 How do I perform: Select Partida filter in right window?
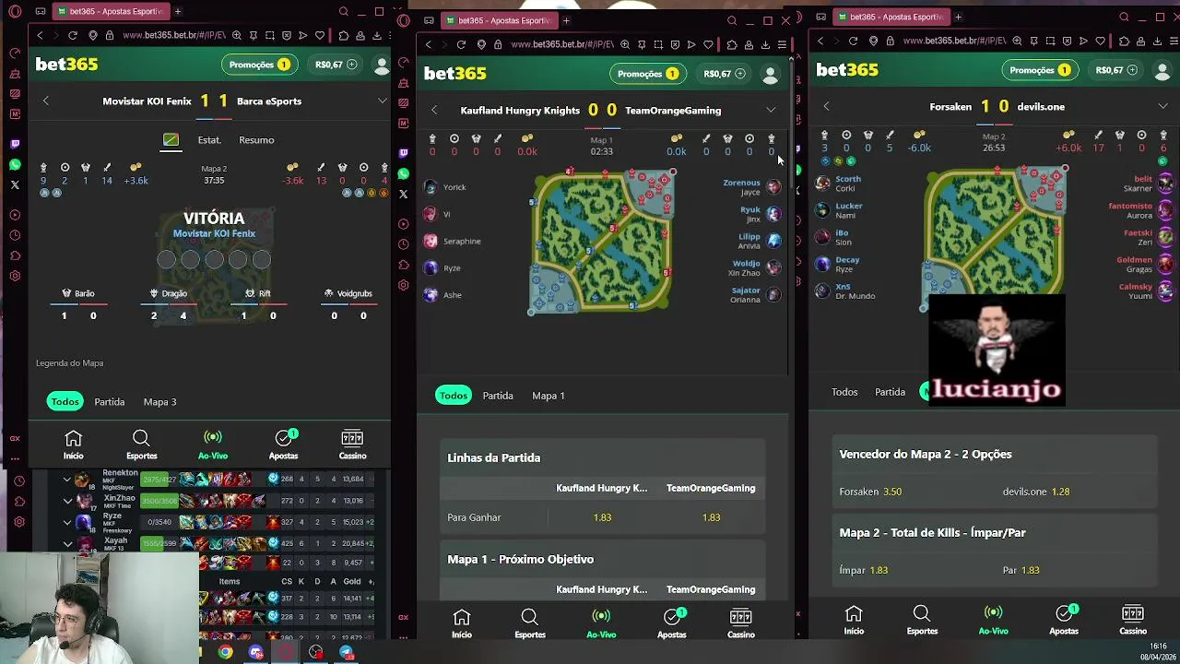pyautogui.click(x=890, y=392)
